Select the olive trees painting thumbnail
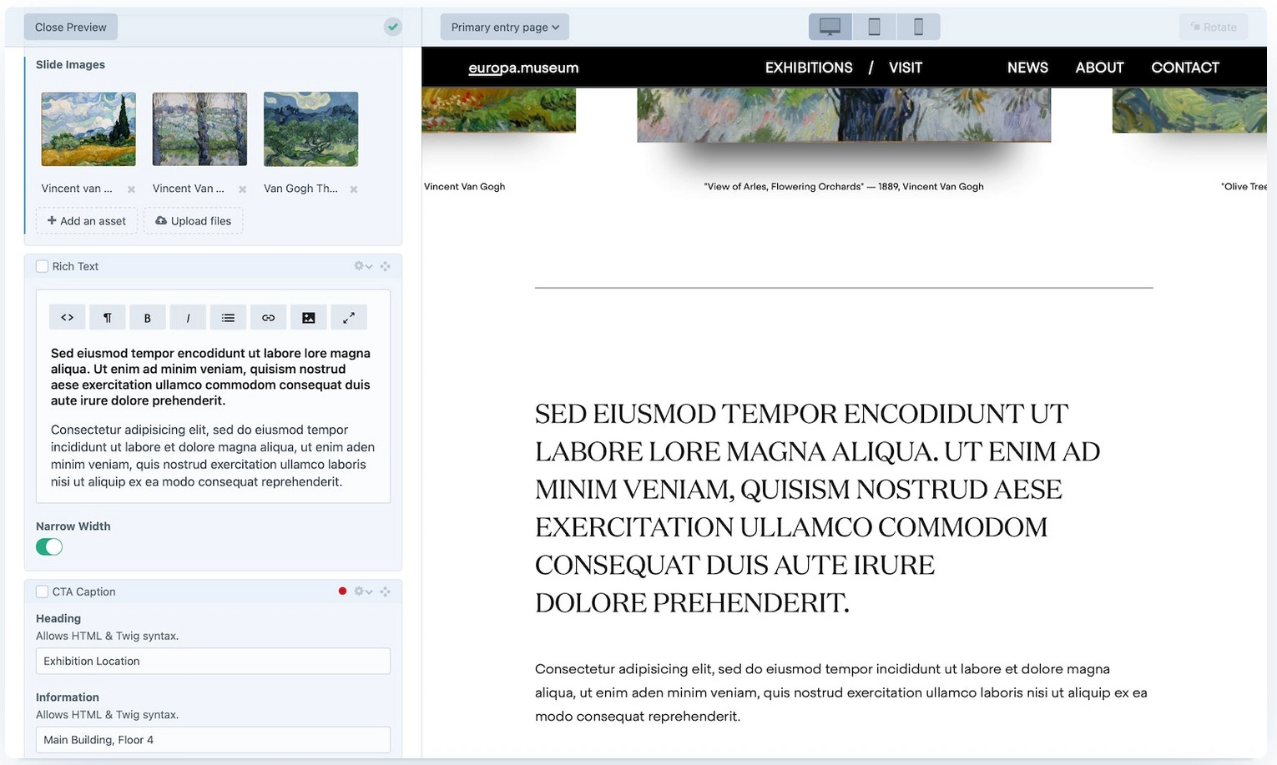Image resolution: width=1277 pixels, height=765 pixels. pyautogui.click(x=310, y=129)
